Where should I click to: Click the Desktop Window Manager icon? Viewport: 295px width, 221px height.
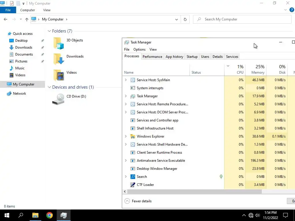coord(133,169)
